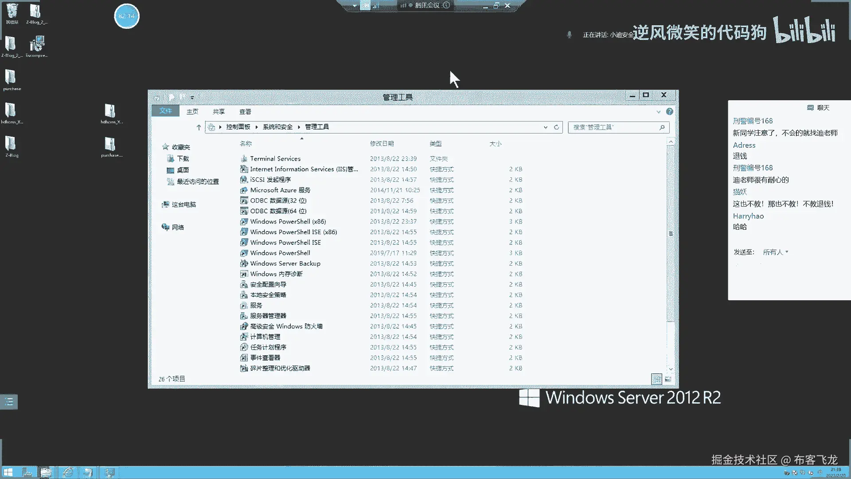Expand the address bar history dropdown
Viewport: 851px width, 479px height.
tap(546, 127)
